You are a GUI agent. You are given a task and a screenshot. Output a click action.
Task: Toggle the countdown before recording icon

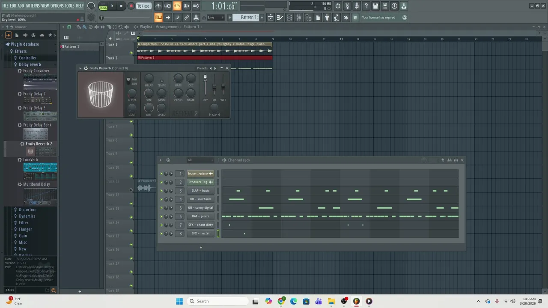tap(177, 6)
